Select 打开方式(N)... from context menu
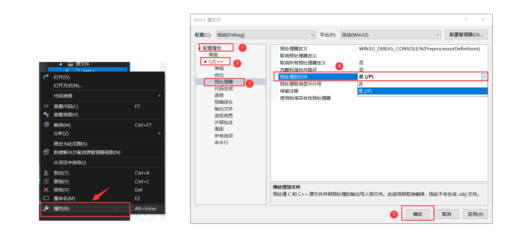The width and height of the screenshot is (532, 240). (102, 86)
